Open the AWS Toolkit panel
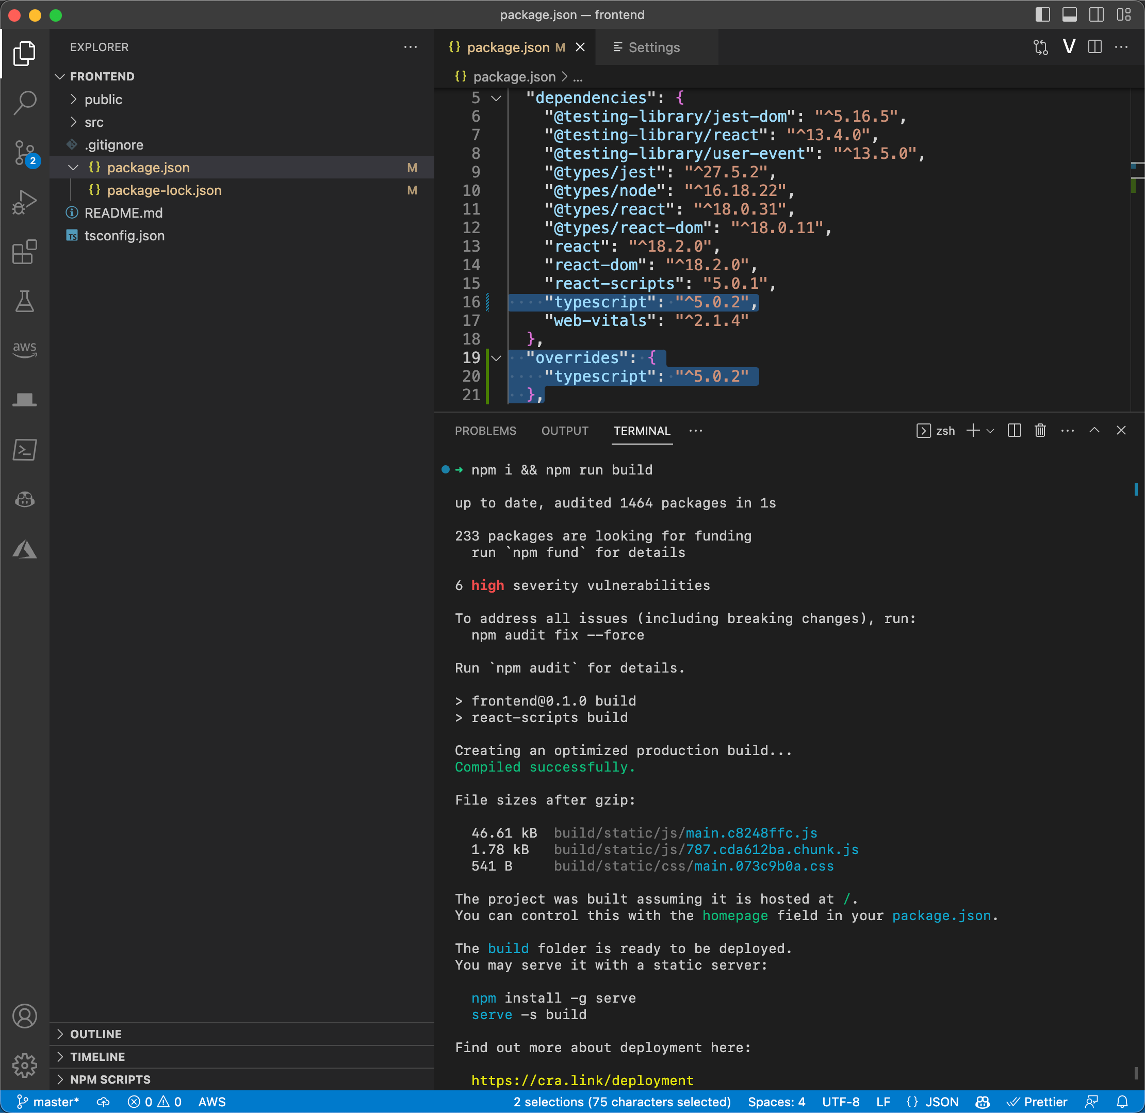Image resolution: width=1145 pixels, height=1113 pixels. pyautogui.click(x=25, y=350)
